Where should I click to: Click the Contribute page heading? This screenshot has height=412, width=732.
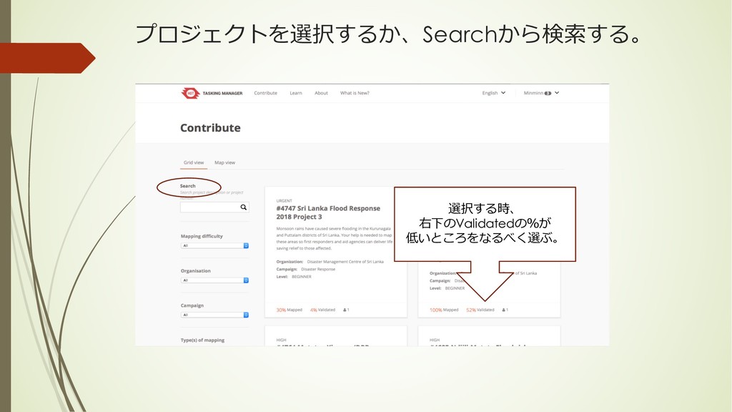coord(211,128)
